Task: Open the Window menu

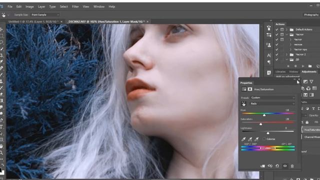Action: [x=99, y=6]
